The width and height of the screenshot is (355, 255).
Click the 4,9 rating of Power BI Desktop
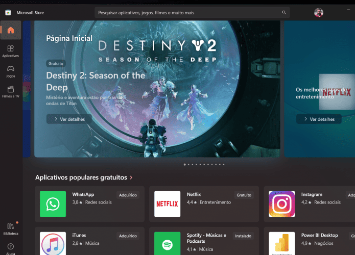306,243
